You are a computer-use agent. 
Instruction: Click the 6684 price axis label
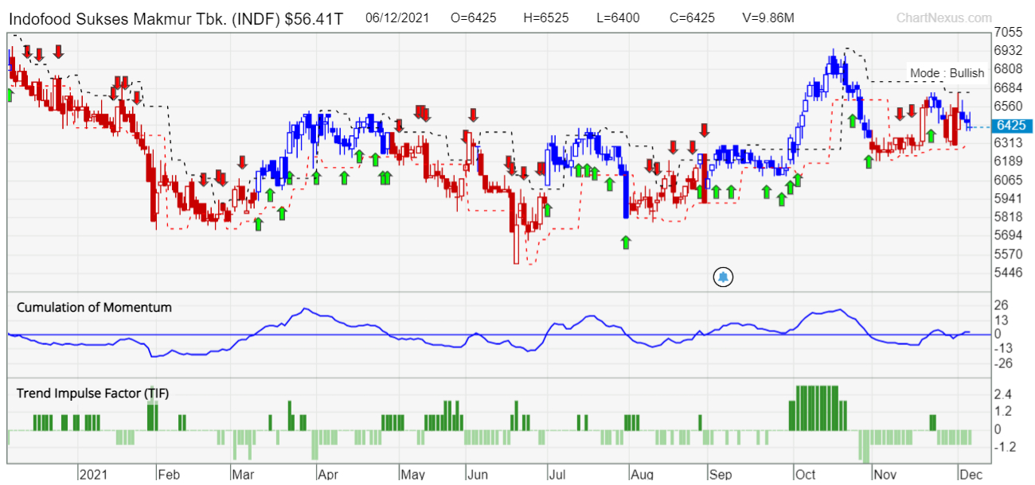click(1008, 87)
